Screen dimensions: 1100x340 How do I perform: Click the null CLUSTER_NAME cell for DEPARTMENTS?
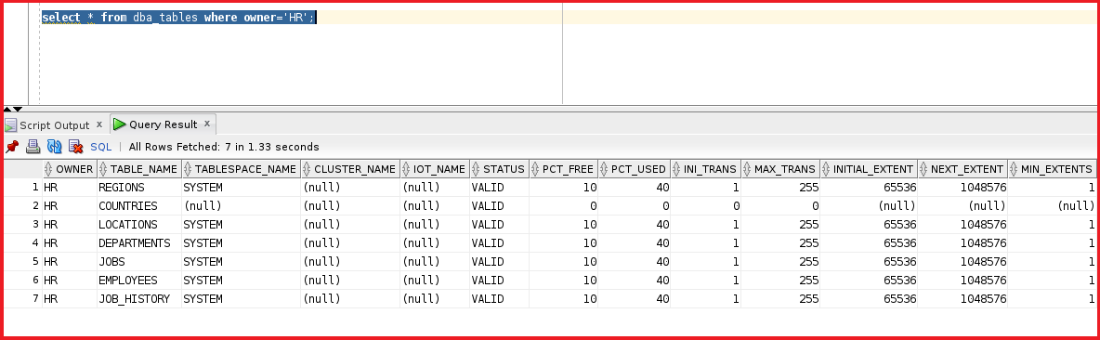click(x=350, y=243)
